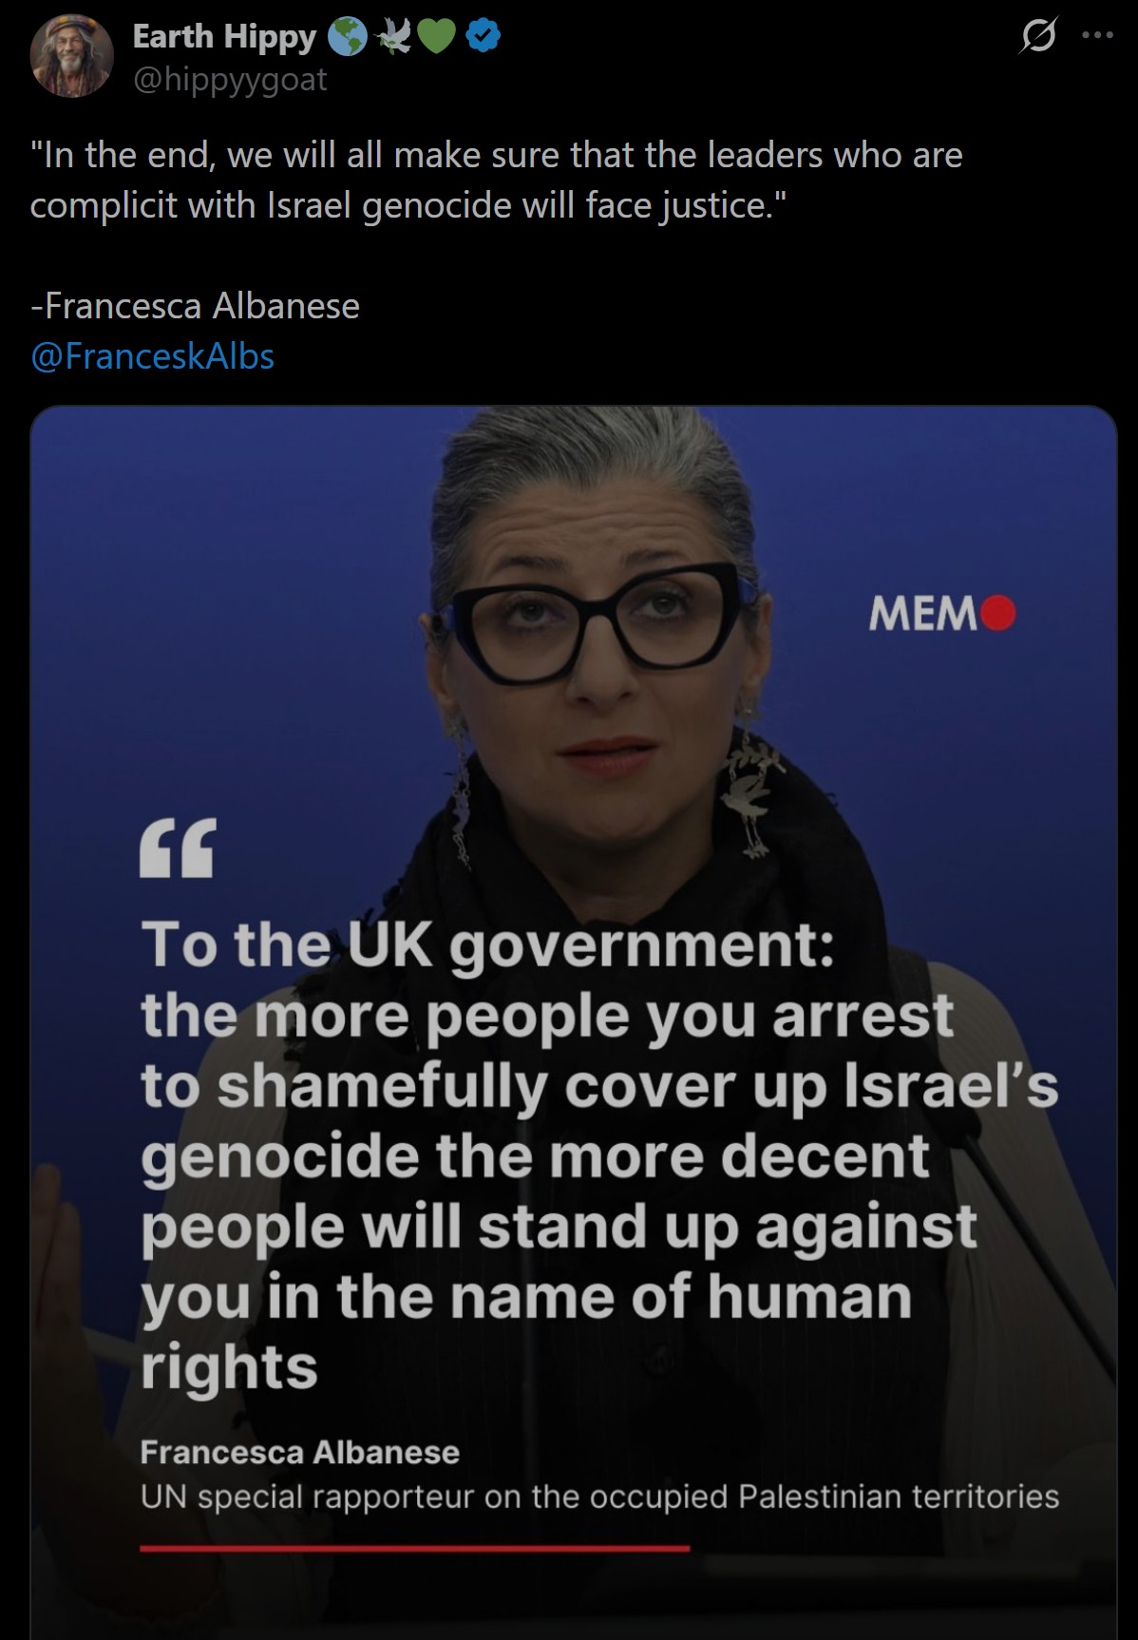Click the UN special rapporteur subtitle
Image resolution: width=1138 pixels, height=1640 pixels.
[x=599, y=1497]
